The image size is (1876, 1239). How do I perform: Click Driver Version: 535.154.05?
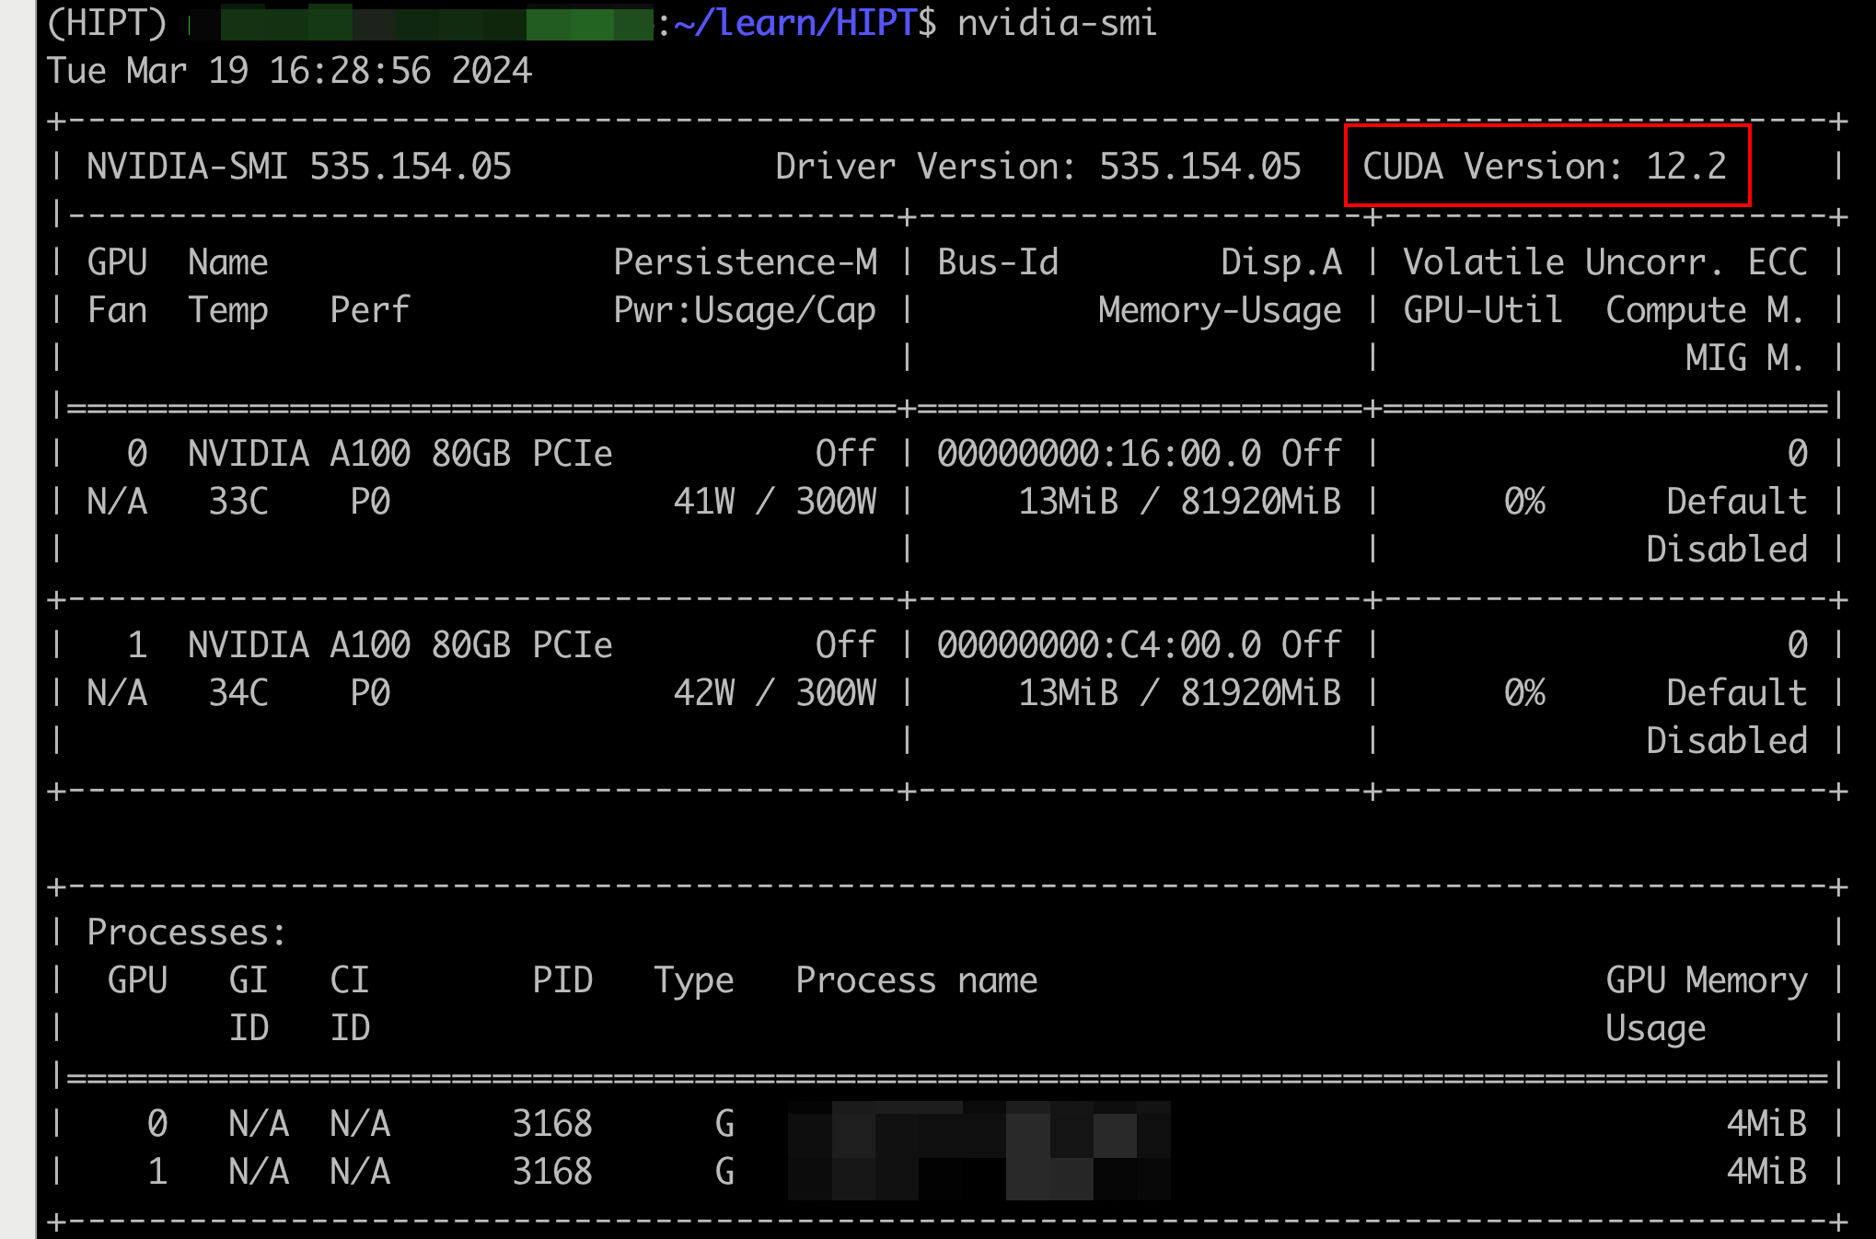[x=1038, y=167]
